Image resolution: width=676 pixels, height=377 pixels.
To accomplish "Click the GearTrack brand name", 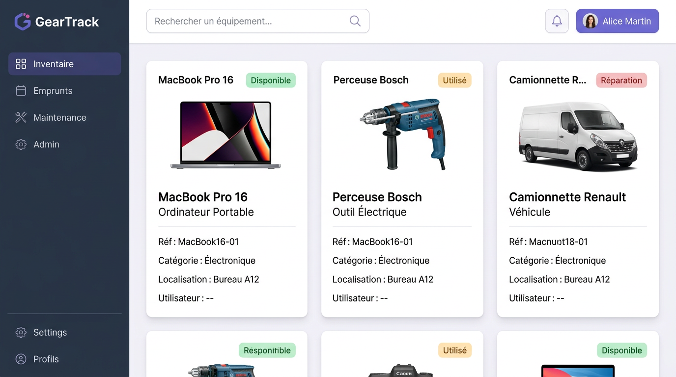I will (67, 22).
